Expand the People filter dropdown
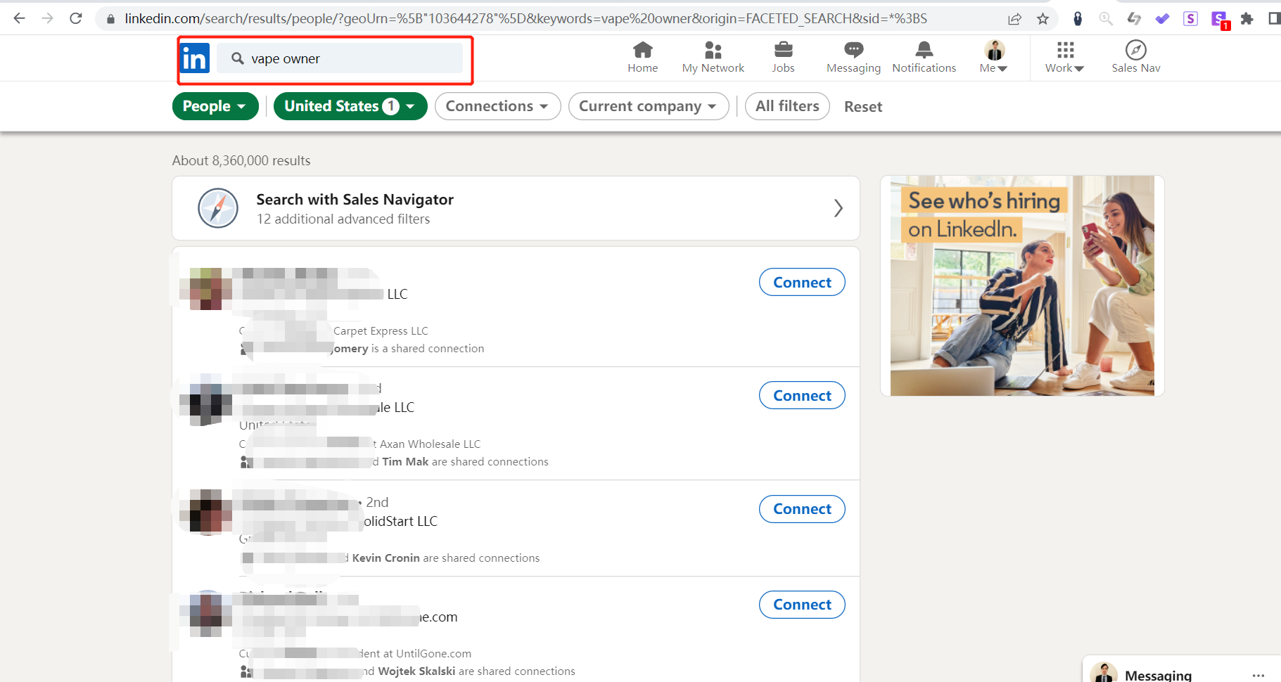The image size is (1281, 682). [x=215, y=106]
